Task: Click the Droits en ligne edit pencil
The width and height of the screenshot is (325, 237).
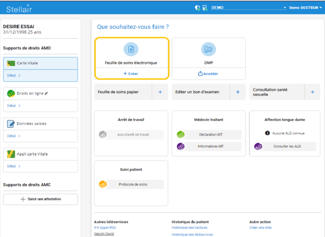Action: coord(46,93)
